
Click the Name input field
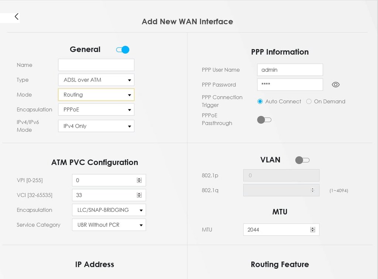click(x=96, y=65)
